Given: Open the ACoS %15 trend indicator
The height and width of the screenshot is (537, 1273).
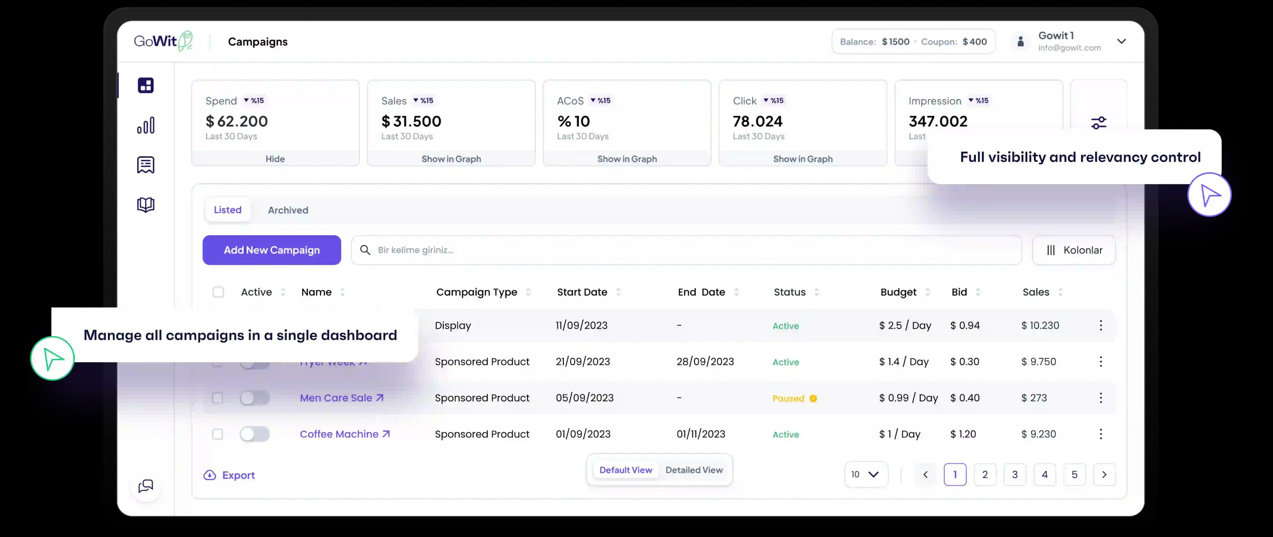Looking at the screenshot, I should (600, 100).
